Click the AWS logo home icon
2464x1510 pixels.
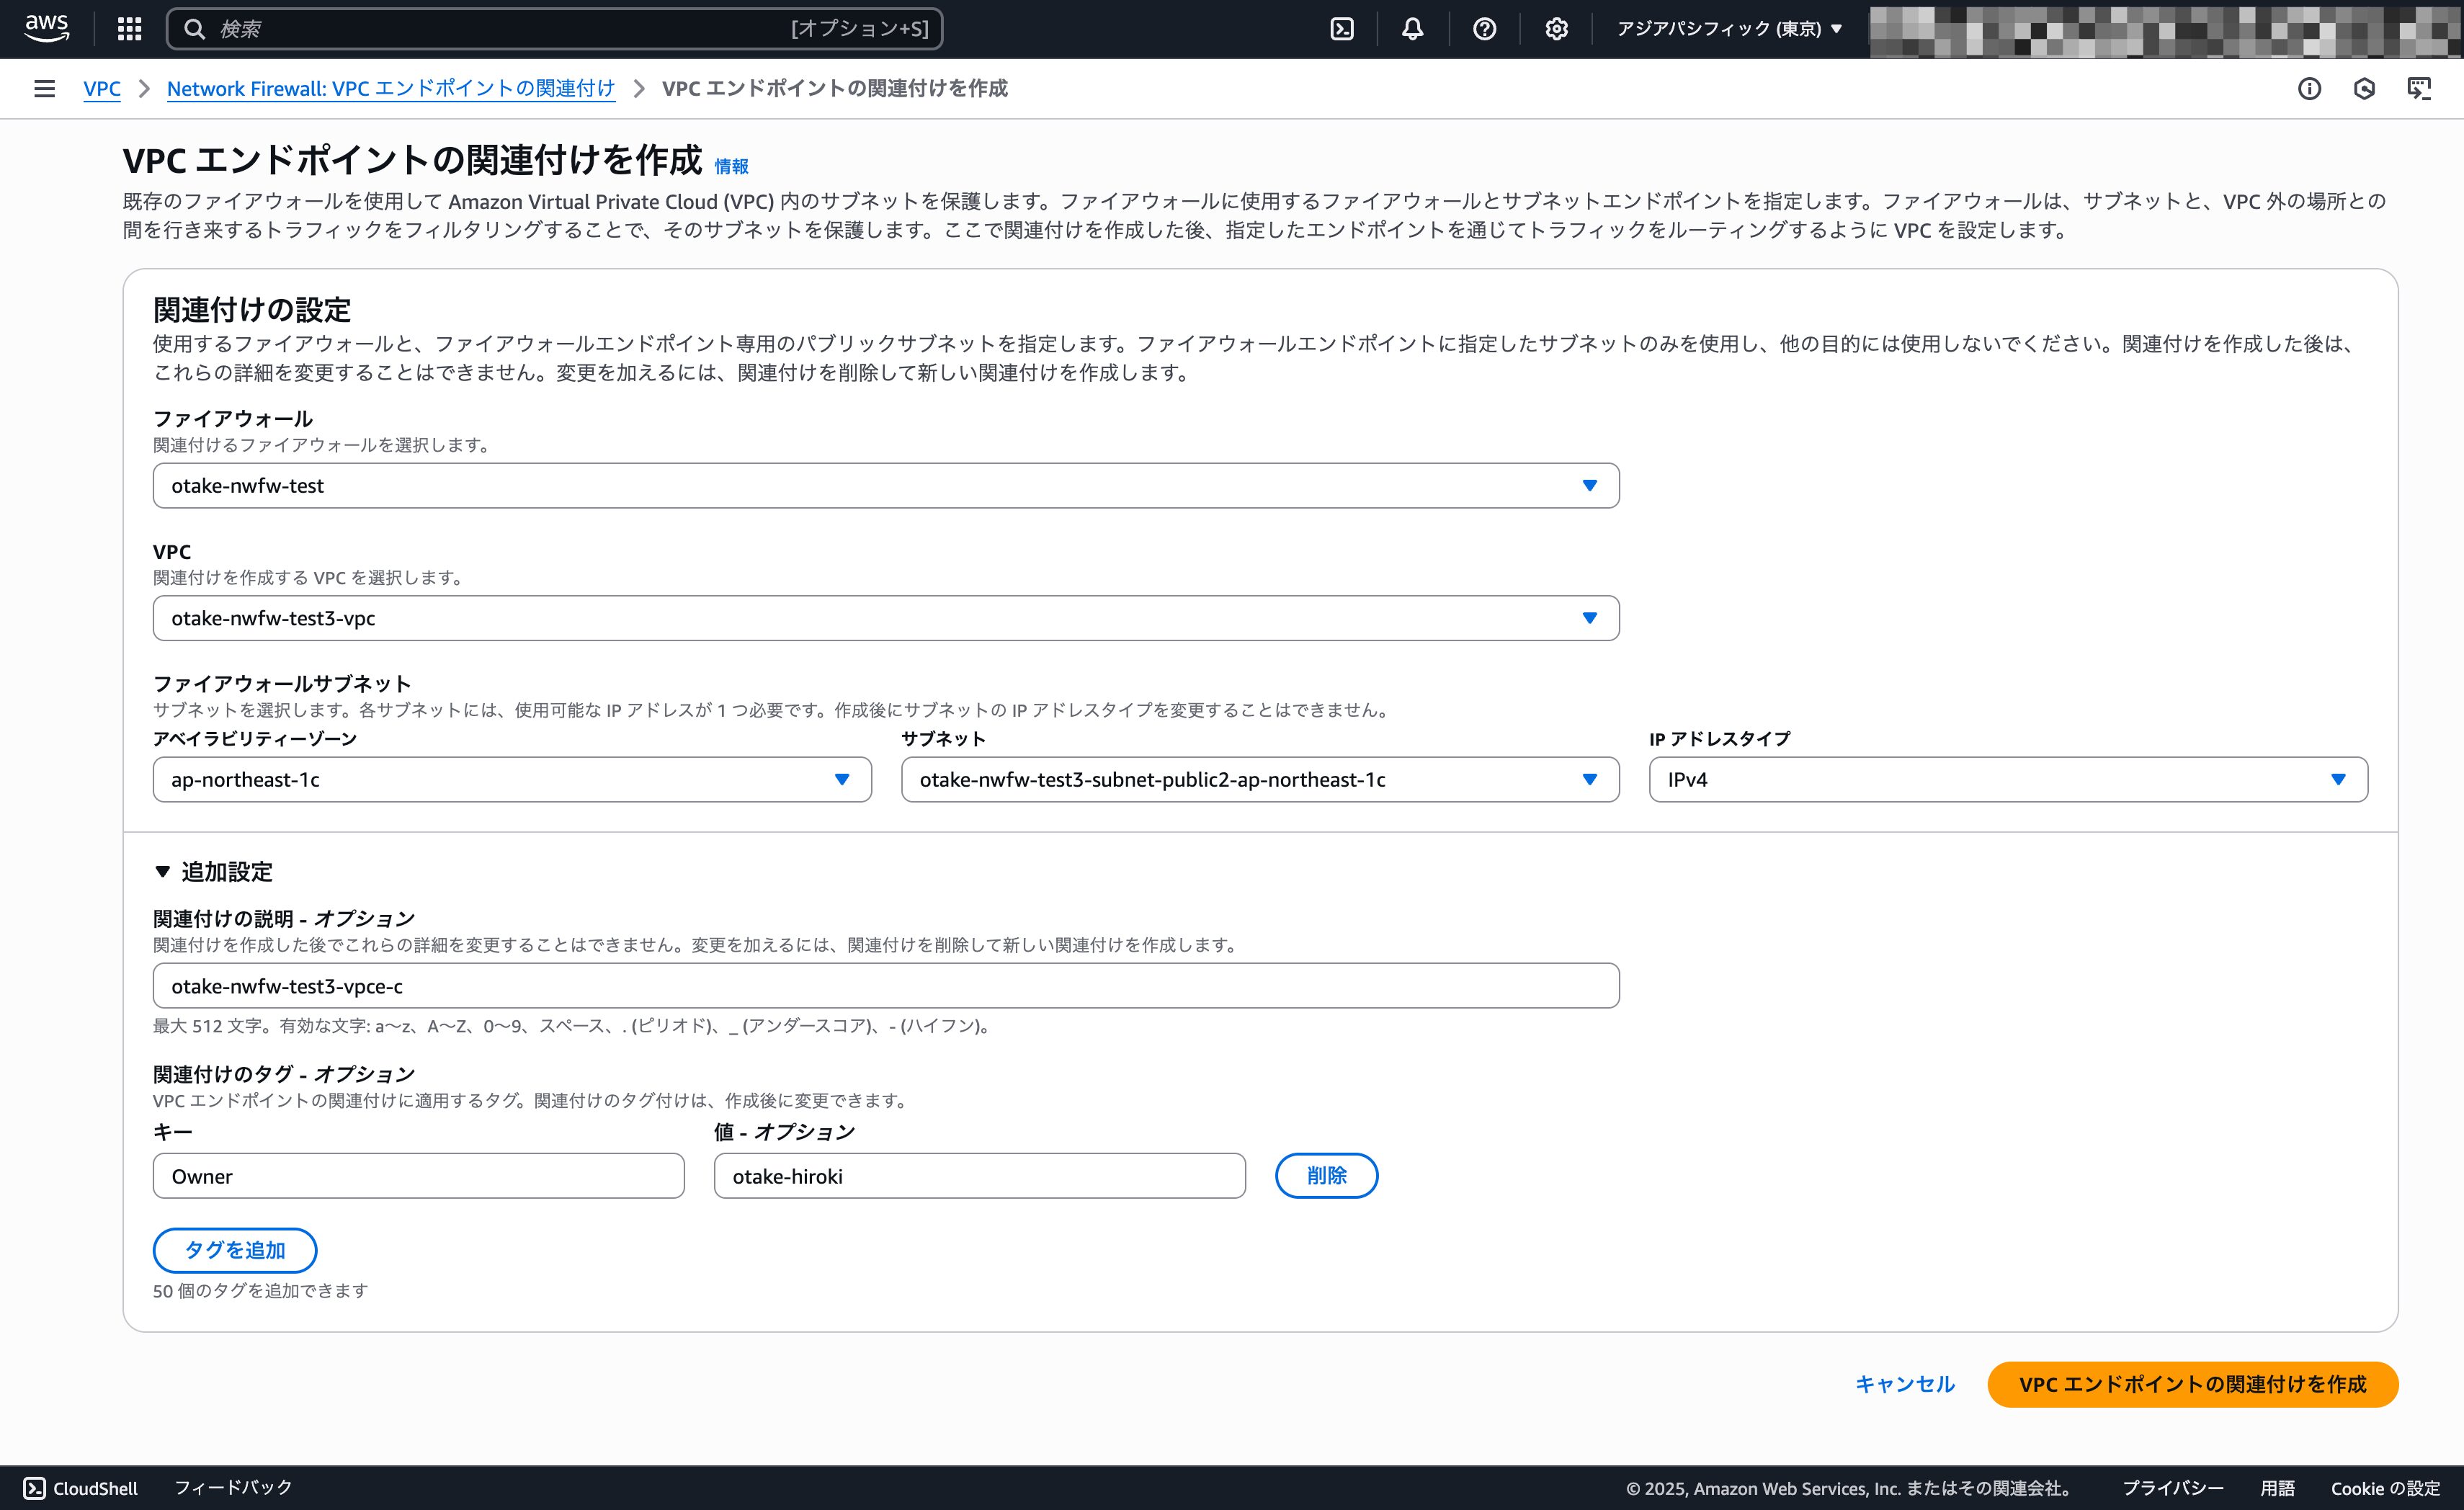pos(47,29)
